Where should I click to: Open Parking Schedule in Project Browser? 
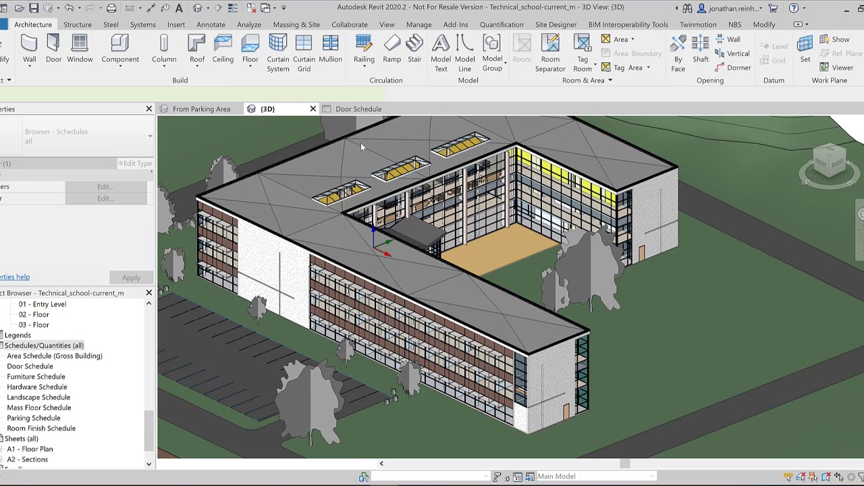[x=34, y=418]
